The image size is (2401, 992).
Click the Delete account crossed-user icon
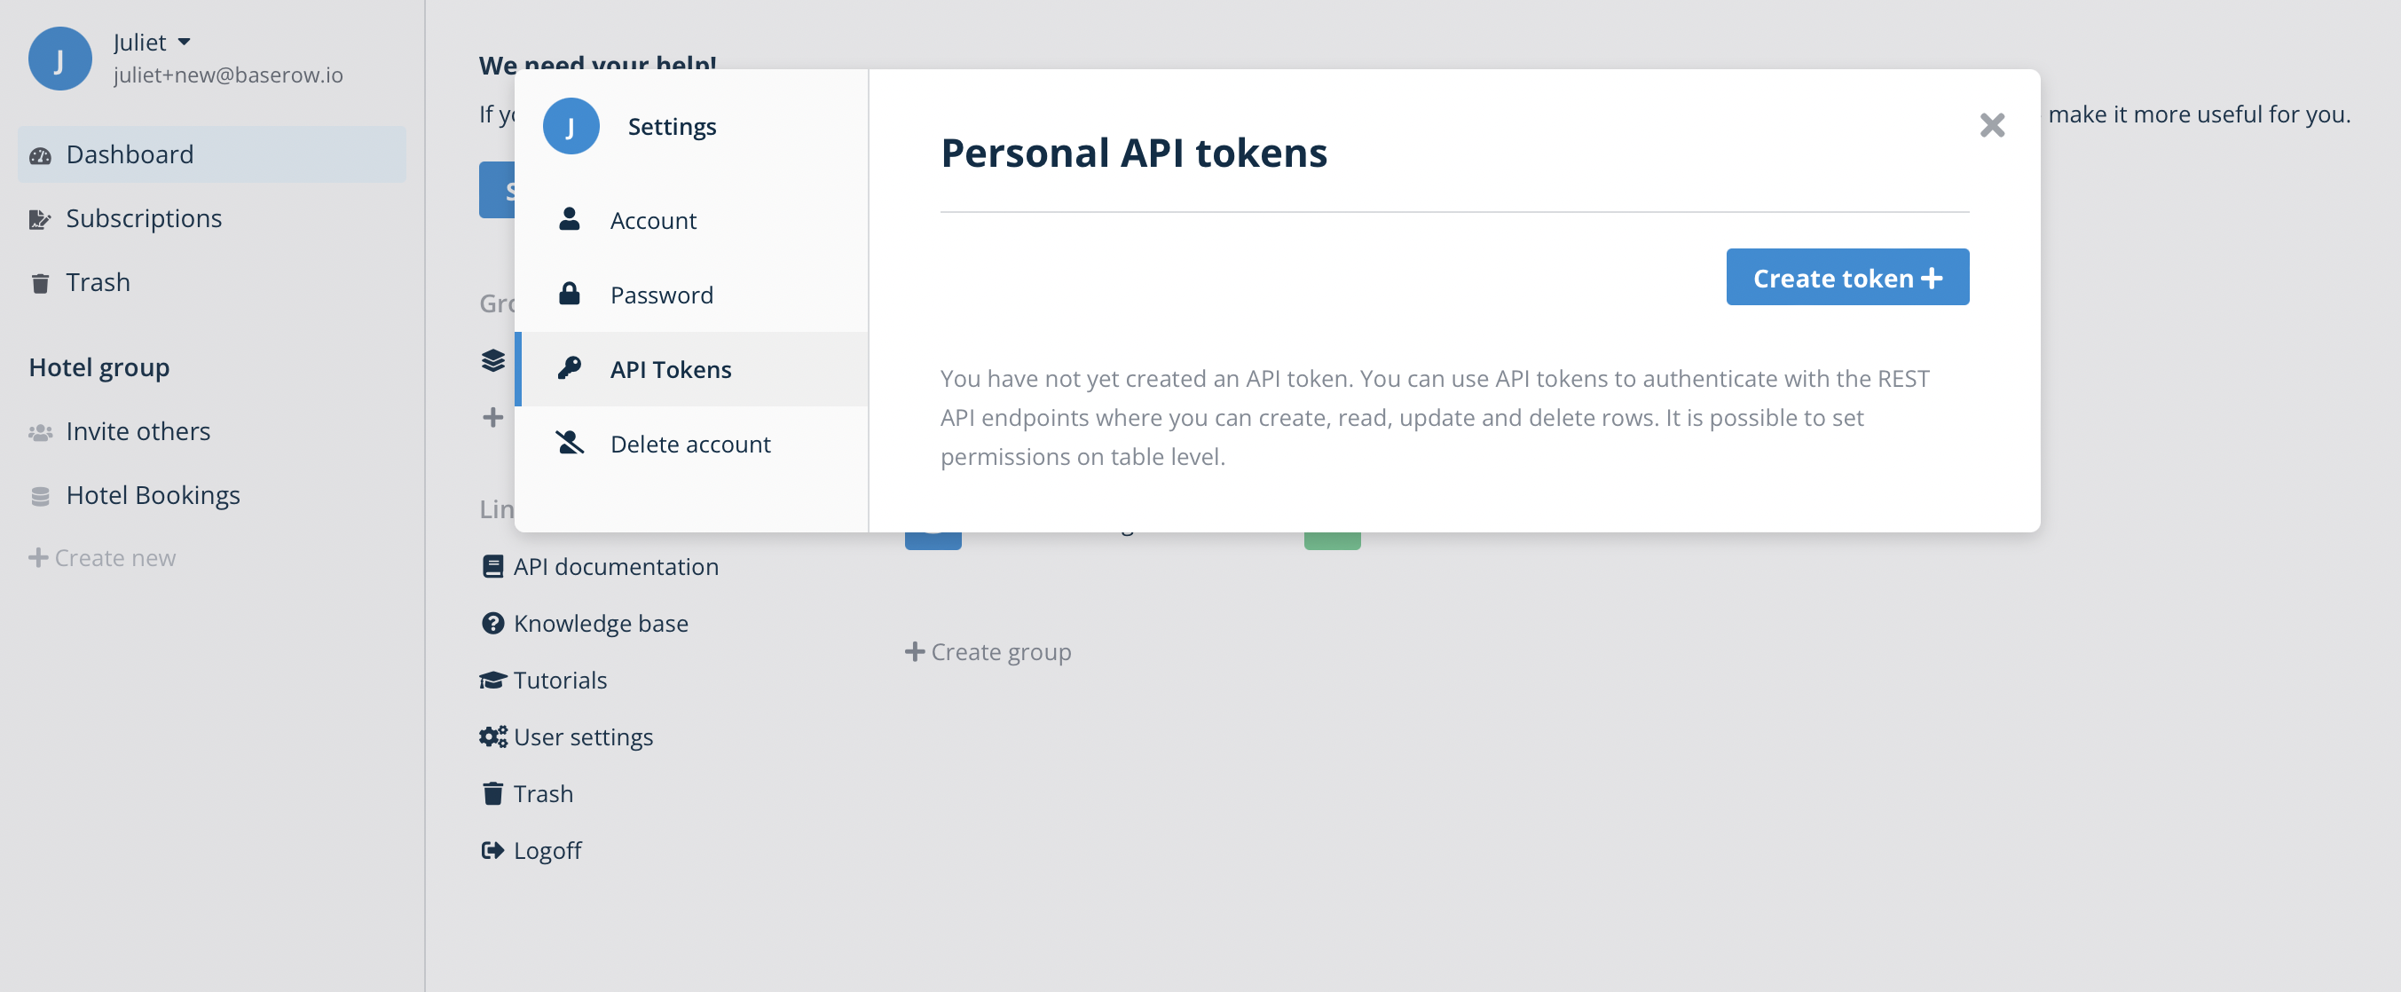(x=569, y=443)
